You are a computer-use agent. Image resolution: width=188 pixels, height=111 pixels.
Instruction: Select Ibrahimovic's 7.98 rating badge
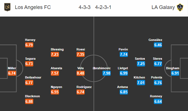coord(107,73)
